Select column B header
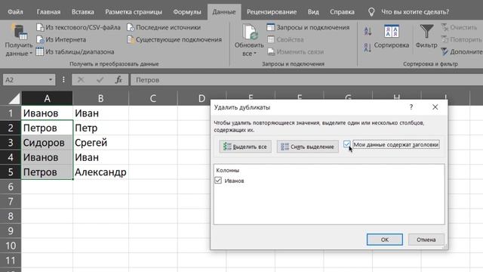 click(x=100, y=98)
